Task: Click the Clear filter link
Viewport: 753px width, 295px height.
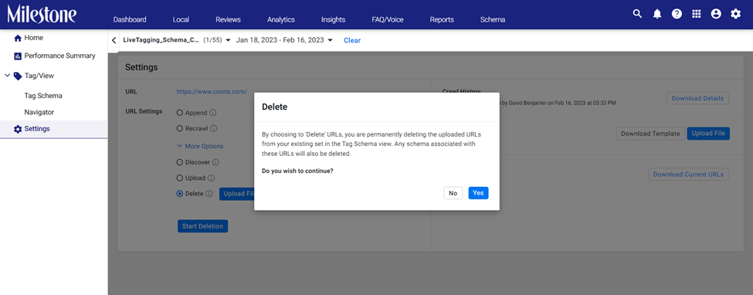Action: (352, 40)
